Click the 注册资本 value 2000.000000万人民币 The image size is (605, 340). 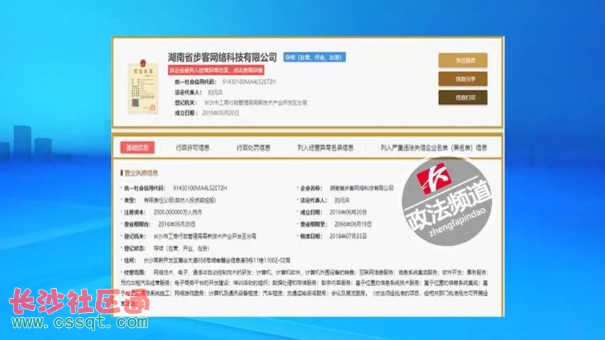pos(177,212)
